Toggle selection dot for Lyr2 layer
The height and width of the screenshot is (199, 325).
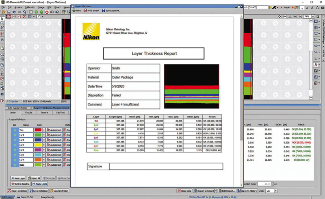point(15,135)
